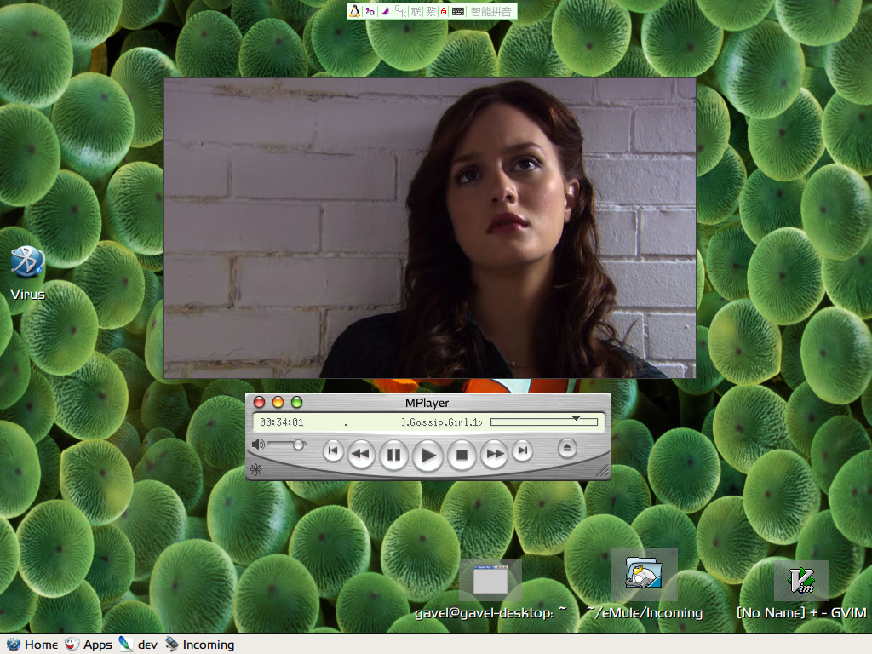Open the Virus Bluetooth desktop icon
Screen dimensions: 872x654
28,272
